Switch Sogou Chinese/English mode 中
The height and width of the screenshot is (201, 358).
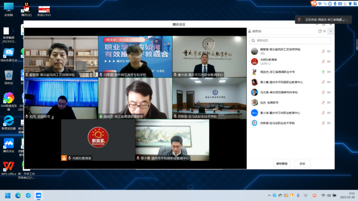320,4
